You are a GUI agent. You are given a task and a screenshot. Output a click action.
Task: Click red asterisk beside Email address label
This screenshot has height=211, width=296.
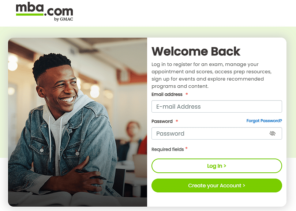[187, 94]
